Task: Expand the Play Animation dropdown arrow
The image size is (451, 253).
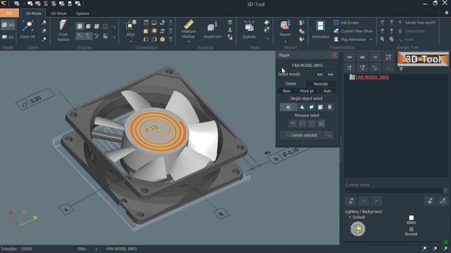Action: pos(370,39)
